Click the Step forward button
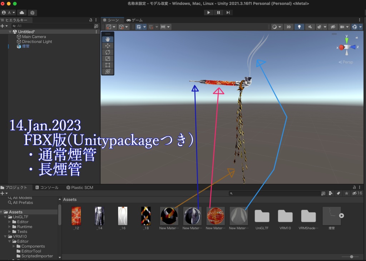This screenshot has height=261, width=366. [x=228, y=12]
